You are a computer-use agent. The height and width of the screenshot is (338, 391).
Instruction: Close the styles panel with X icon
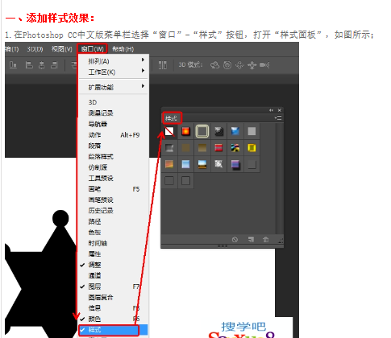click(x=280, y=110)
